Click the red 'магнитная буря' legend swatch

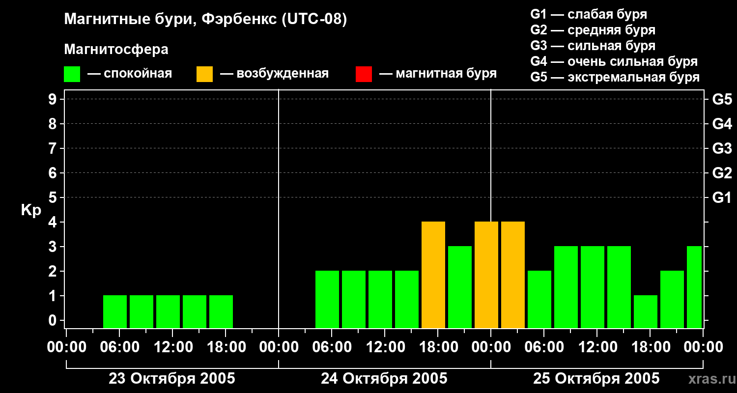[x=364, y=74]
